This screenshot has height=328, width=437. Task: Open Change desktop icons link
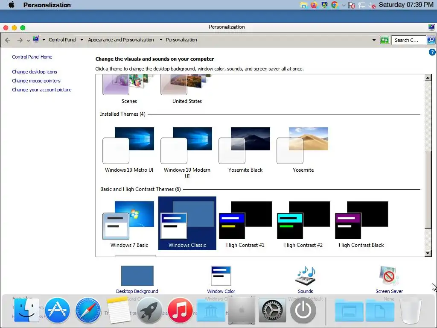35,72
